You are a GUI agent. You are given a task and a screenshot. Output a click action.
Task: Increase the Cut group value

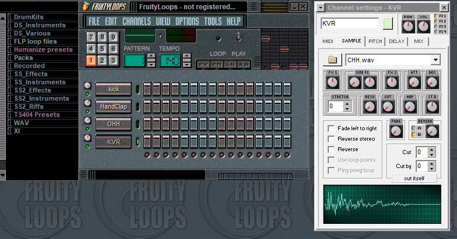tap(431, 150)
